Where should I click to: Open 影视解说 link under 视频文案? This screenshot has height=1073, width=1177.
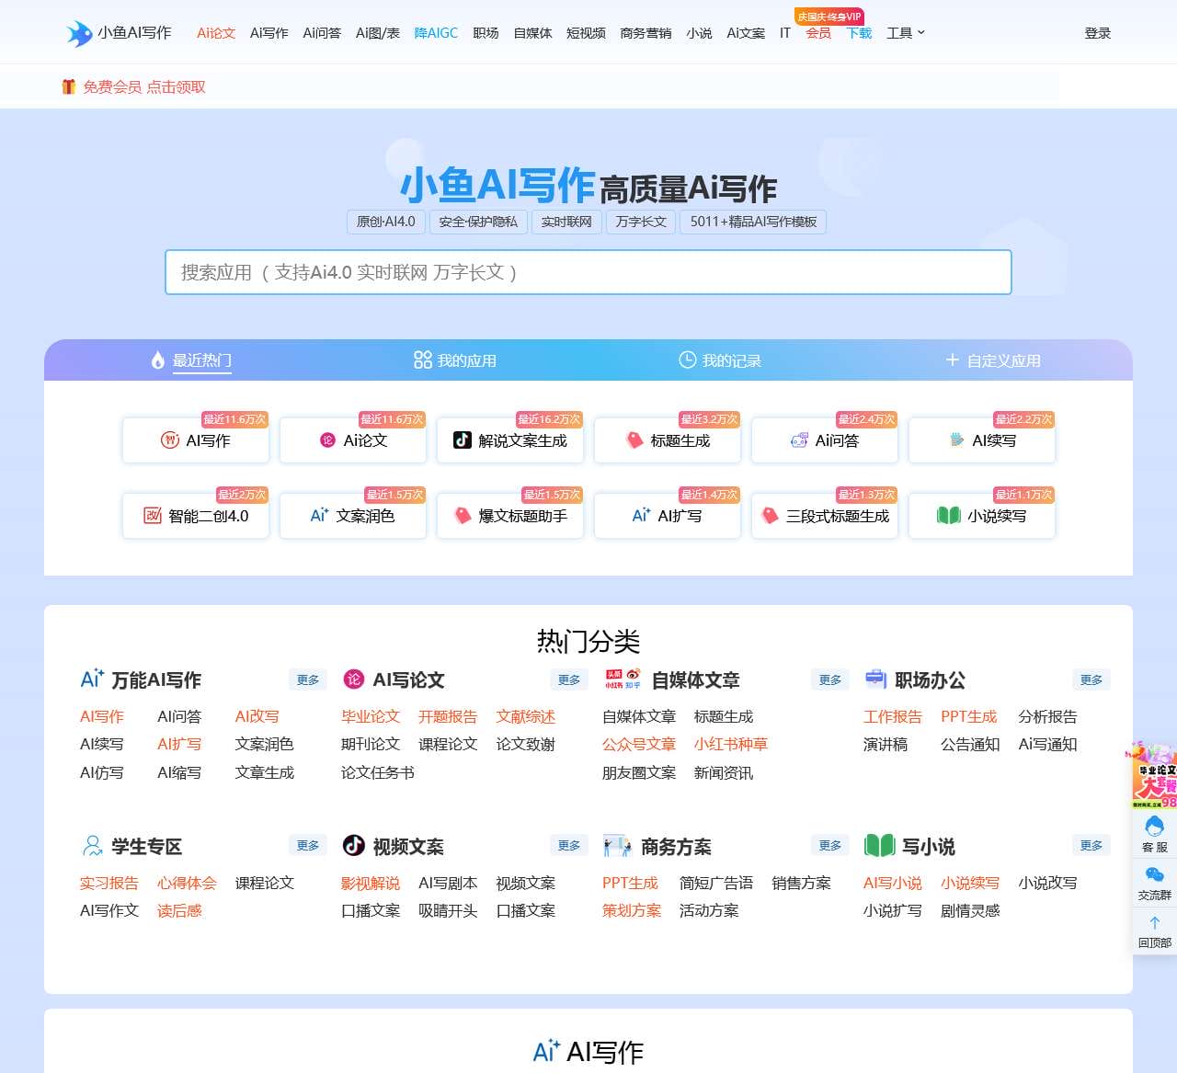[x=371, y=883]
